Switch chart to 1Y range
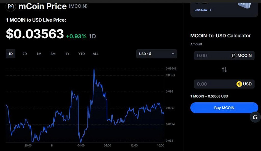 [67, 54]
